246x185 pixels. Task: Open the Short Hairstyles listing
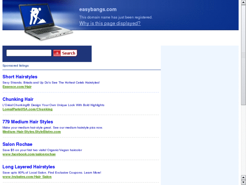click(x=20, y=77)
